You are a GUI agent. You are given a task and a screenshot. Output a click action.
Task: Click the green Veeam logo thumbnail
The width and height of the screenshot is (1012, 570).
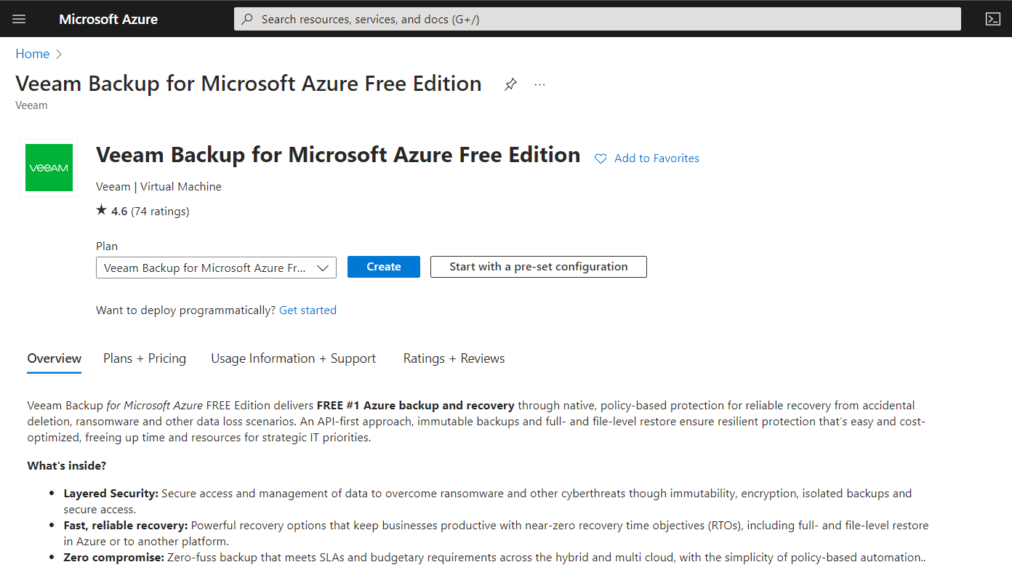[49, 168]
